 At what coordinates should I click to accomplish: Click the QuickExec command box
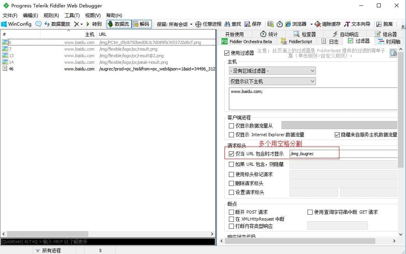point(108,242)
